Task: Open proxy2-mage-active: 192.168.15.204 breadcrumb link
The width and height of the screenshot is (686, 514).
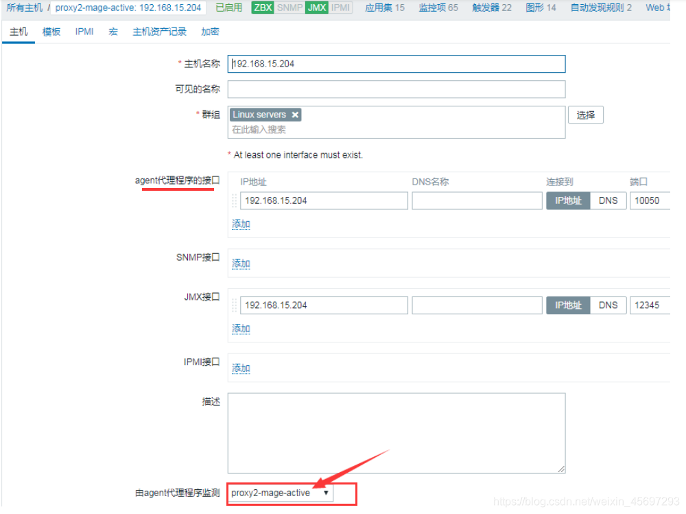Action: (x=128, y=8)
